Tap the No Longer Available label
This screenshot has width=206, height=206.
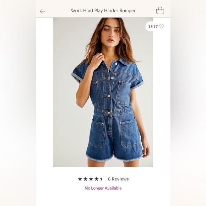(x=103, y=188)
